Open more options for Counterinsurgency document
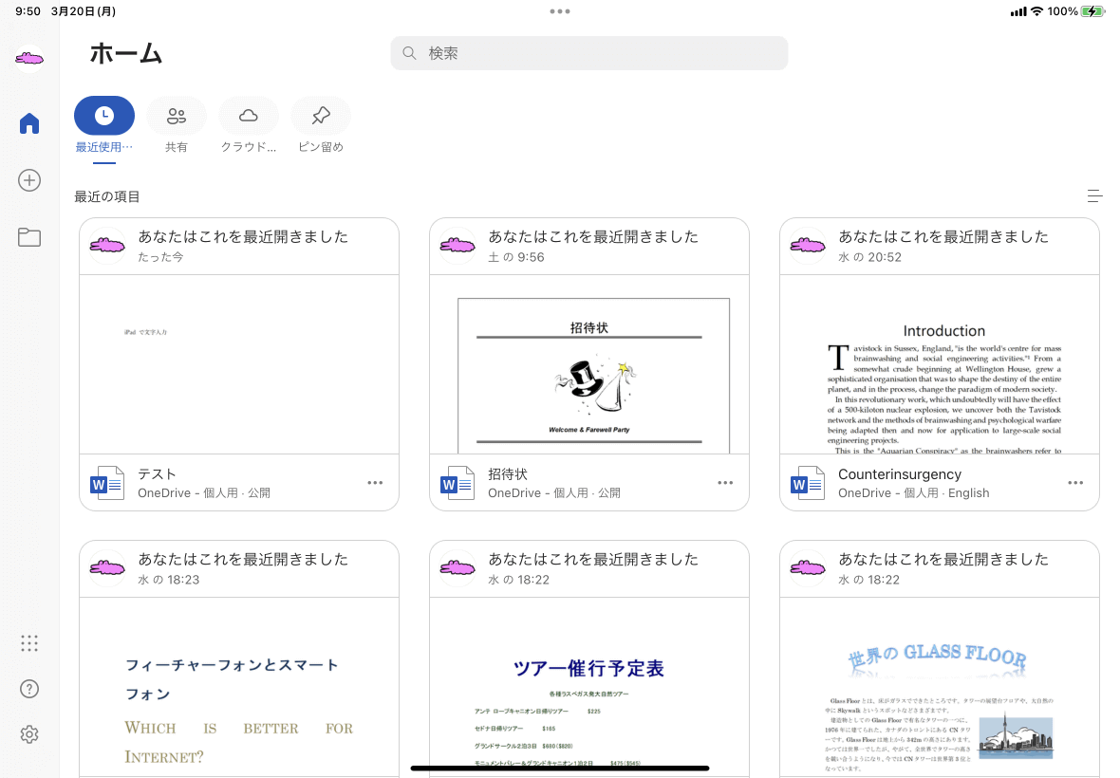The image size is (1120, 778). [1075, 483]
